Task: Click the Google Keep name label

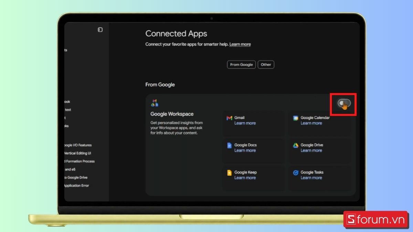Action: (x=245, y=173)
